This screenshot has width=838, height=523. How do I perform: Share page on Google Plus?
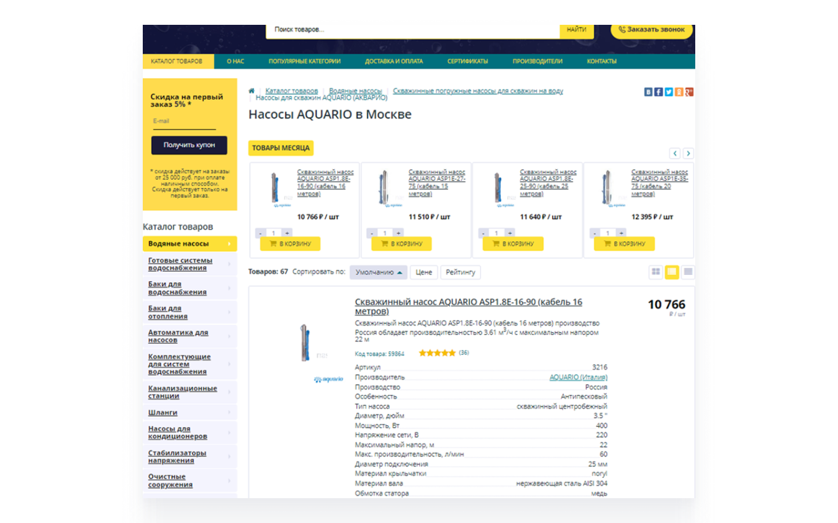689,92
